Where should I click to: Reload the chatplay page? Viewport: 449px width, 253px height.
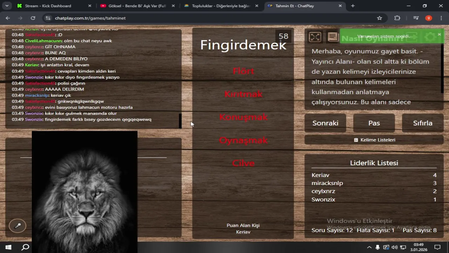33,18
